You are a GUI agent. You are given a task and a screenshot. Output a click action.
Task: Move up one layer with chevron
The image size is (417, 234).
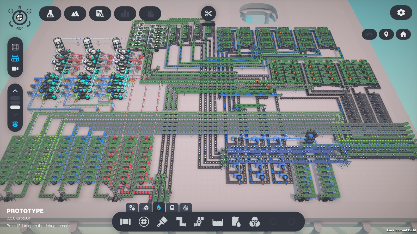pyautogui.click(x=15, y=91)
